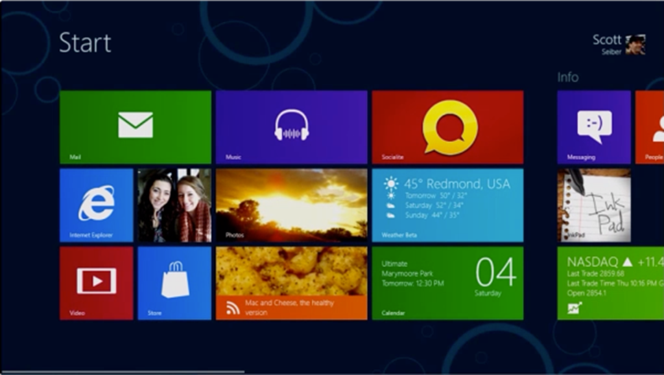Click the user name Scott
This screenshot has height=375, width=664.
607,40
